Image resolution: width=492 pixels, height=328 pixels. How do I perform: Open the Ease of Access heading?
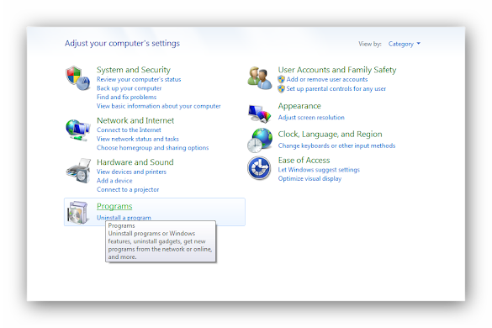click(304, 161)
